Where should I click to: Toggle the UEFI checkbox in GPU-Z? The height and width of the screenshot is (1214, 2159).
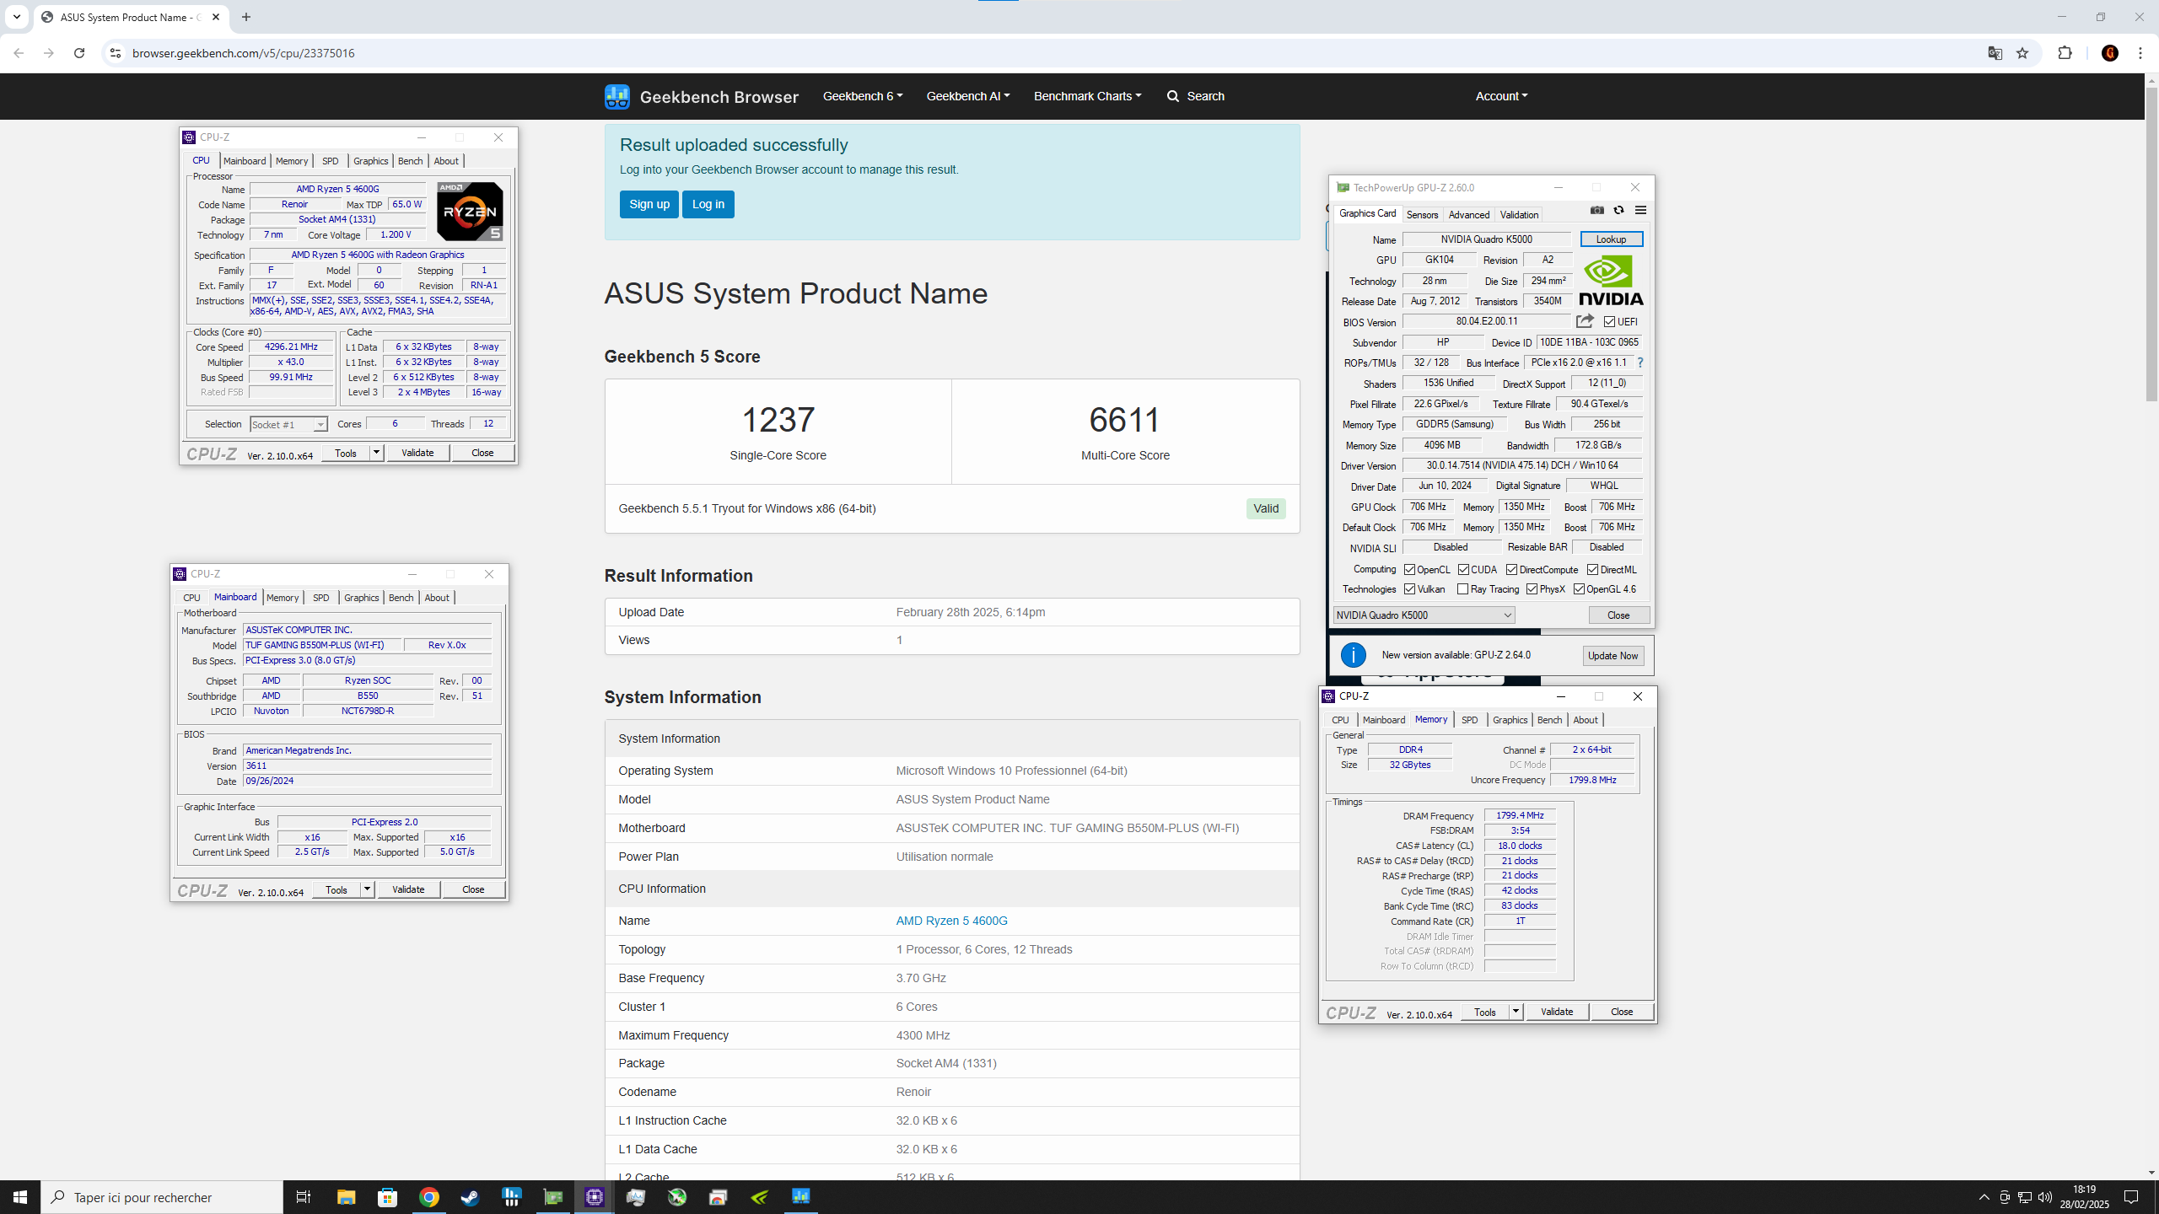coord(1609,321)
